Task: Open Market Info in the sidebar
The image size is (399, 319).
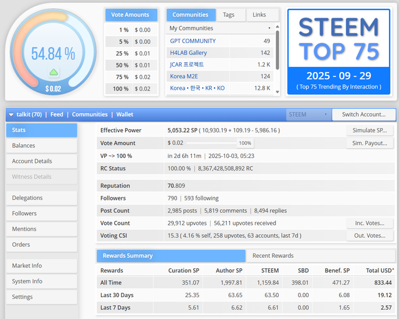Action: pos(42,266)
